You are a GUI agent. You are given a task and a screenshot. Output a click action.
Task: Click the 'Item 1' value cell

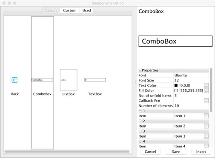[x=189, y=116]
